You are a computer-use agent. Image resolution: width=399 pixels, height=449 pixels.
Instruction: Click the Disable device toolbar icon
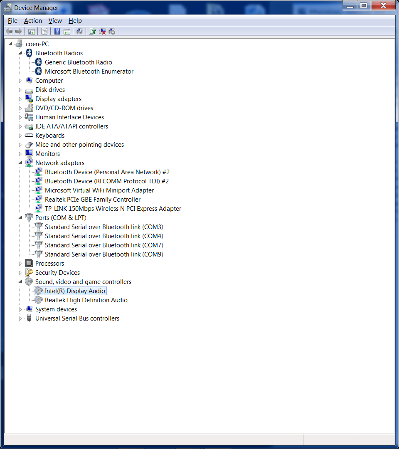[x=112, y=32]
